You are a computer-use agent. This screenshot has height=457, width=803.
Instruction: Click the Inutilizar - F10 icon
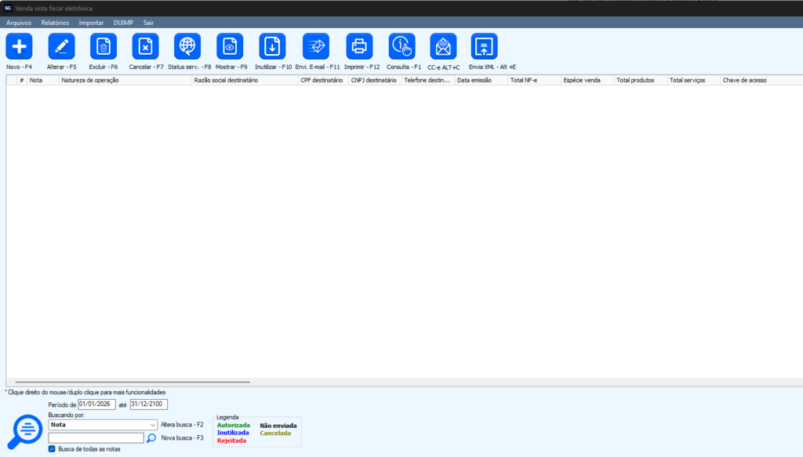(x=272, y=46)
